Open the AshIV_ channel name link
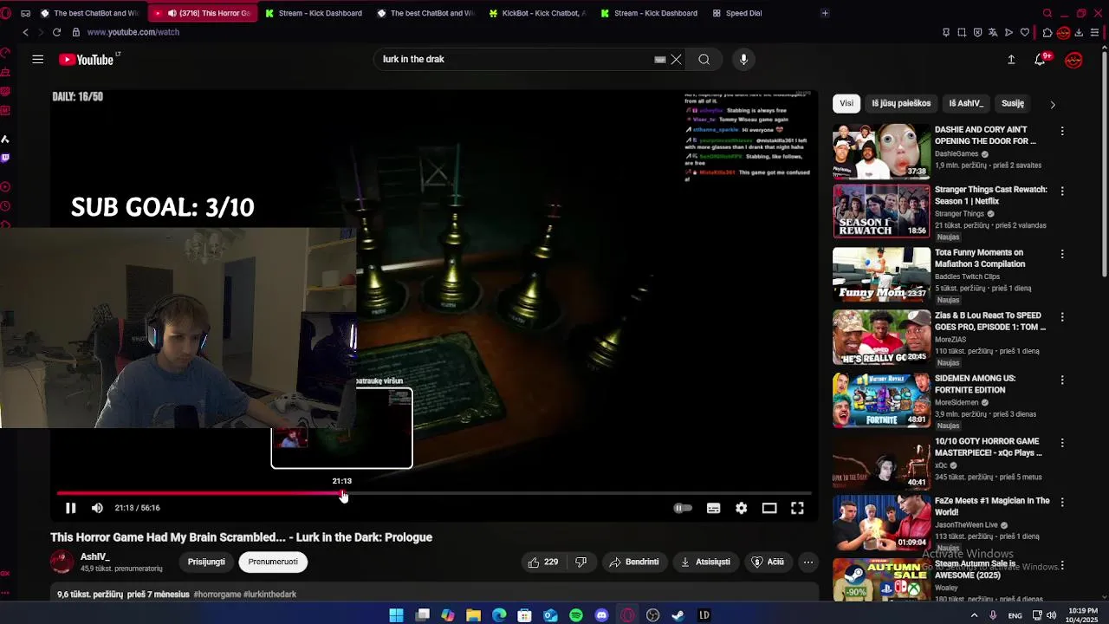This screenshot has width=1109, height=624. [x=95, y=556]
